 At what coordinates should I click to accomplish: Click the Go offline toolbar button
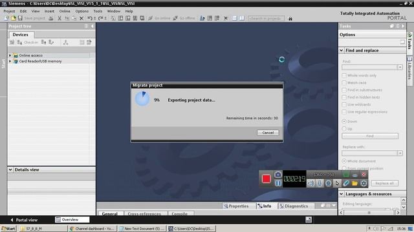[184, 18]
